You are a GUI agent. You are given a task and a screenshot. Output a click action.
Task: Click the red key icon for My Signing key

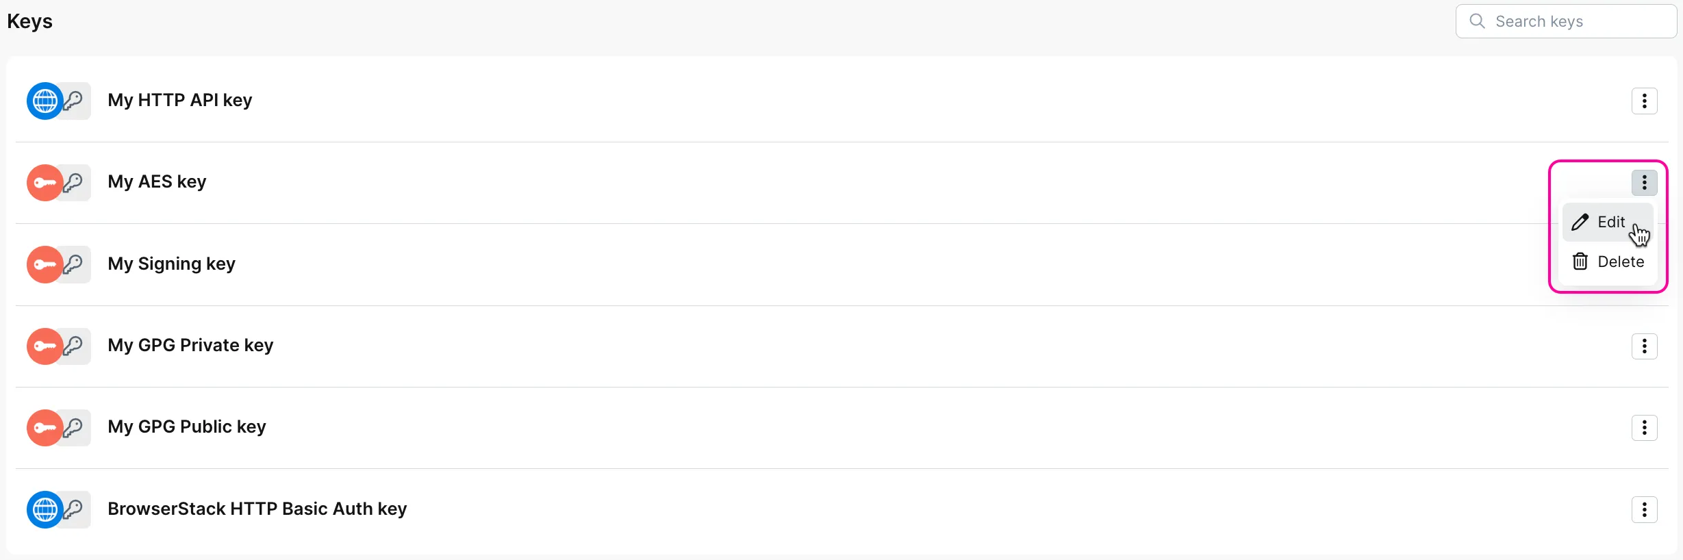click(45, 264)
